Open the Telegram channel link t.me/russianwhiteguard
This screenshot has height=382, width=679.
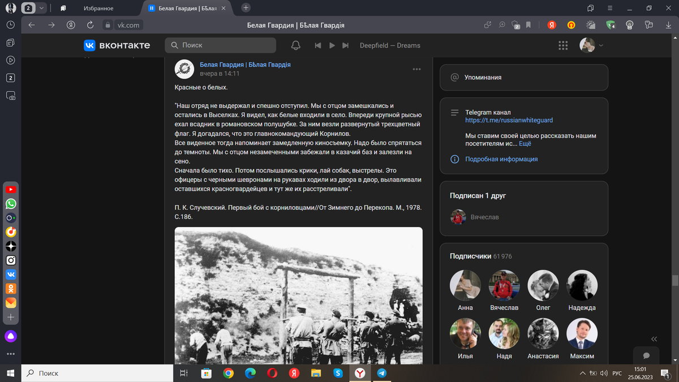(x=509, y=120)
